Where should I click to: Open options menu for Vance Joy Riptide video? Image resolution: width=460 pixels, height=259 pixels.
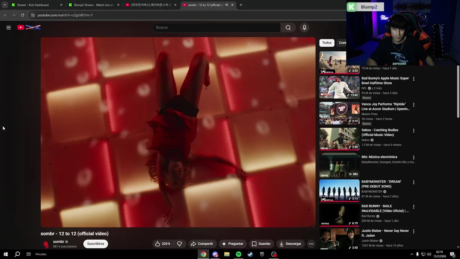414,105
